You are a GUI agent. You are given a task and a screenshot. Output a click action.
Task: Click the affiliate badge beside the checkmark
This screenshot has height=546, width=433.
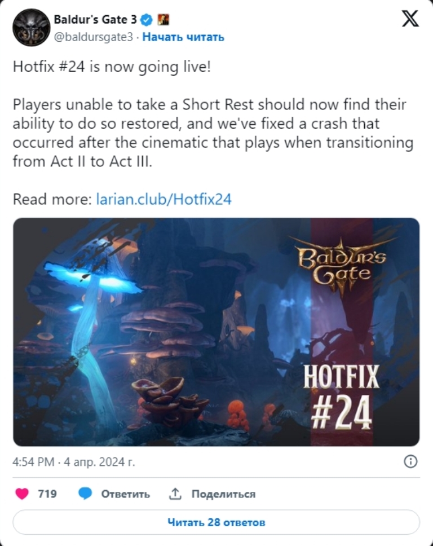pyautogui.click(x=164, y=20)
